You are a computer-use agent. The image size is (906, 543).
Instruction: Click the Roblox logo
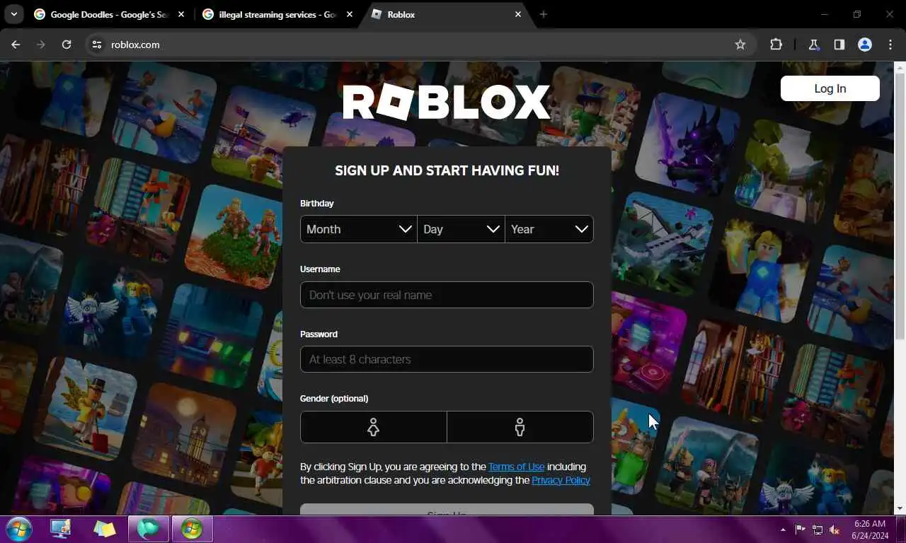click(447, 103)
